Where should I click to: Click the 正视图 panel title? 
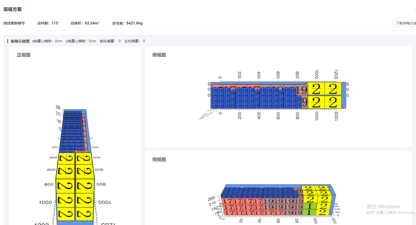pyautogui.click(x=24, y=55)
